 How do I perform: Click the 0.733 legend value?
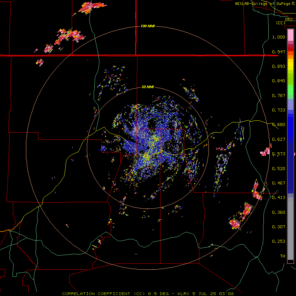tap(279, 110)
